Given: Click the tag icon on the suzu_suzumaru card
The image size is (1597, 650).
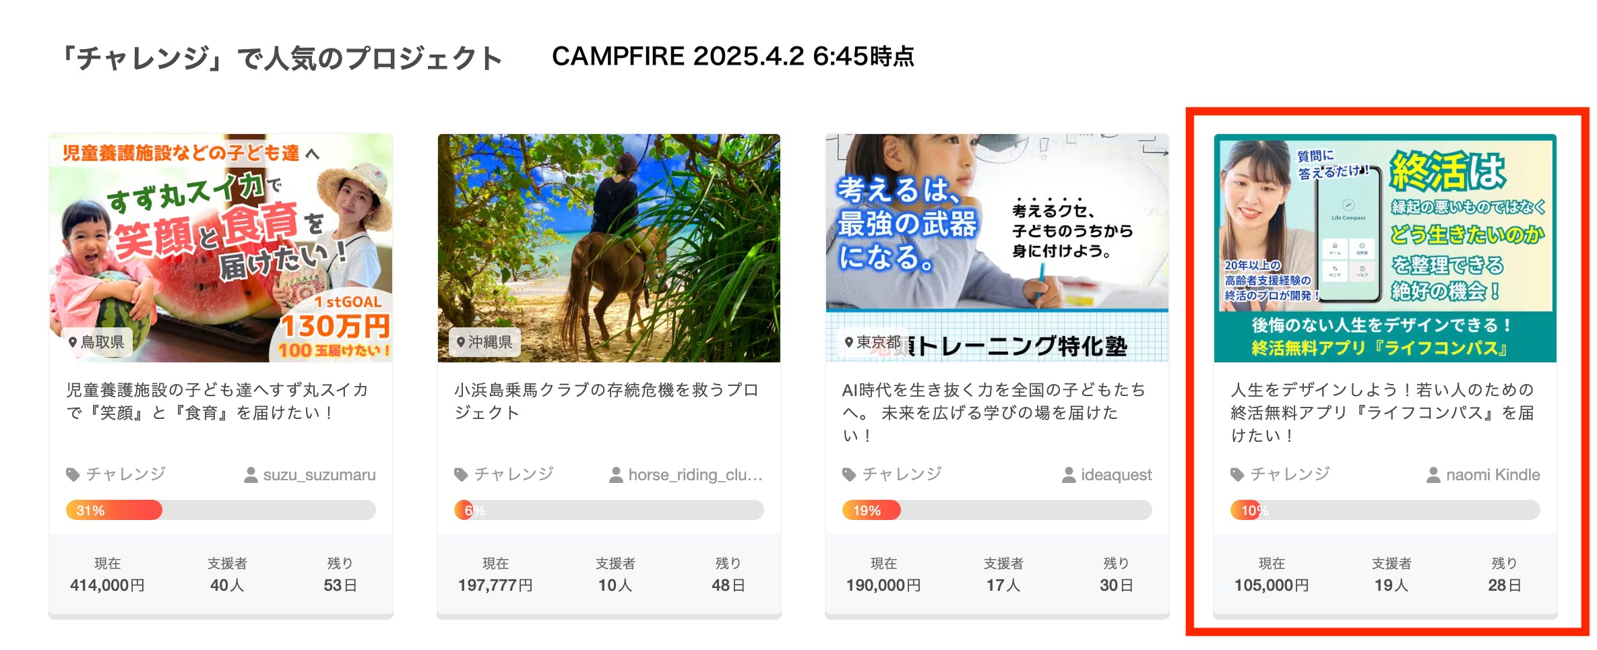Looking at the screenshot, I should [73, 475].
